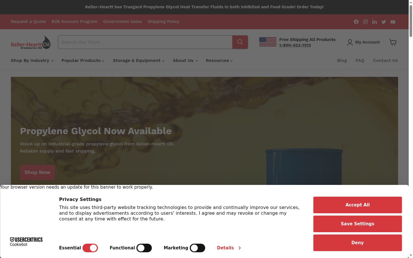The image size is (413, 258).
Task: Click the Usercentrics Cookiebot logo
Action: click(26, 242)
